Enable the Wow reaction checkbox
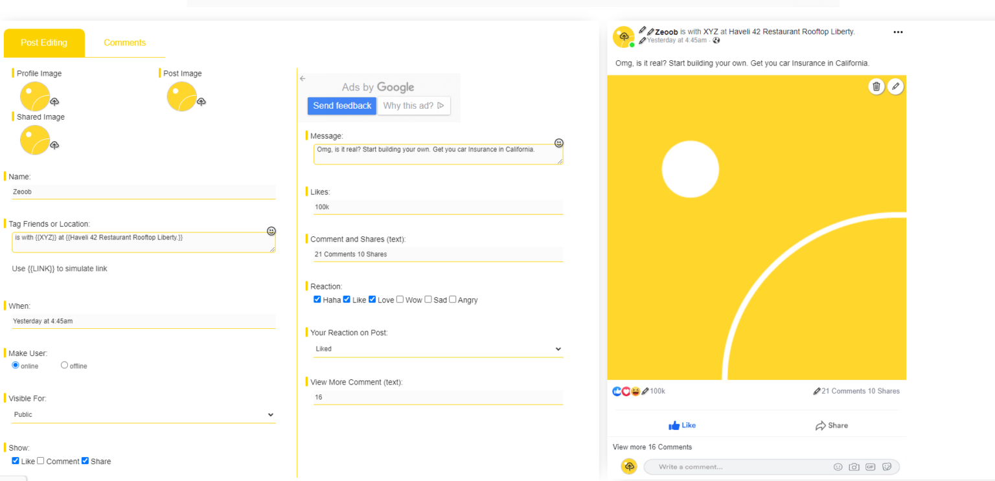The image size is (995, 481). pos(399,299)
